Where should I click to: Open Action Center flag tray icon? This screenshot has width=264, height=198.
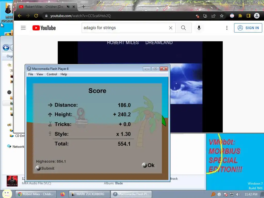[225, 194]
